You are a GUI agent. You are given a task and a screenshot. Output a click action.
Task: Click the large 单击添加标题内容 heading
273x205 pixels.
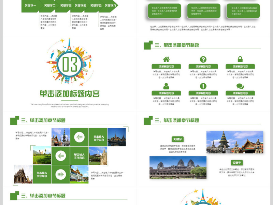(x=70, y=94)
